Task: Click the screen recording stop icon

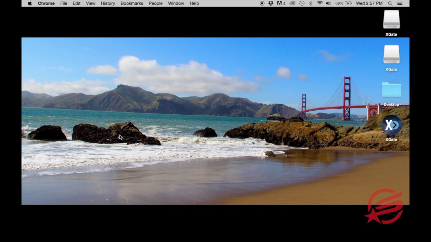Action: point(262,3)
